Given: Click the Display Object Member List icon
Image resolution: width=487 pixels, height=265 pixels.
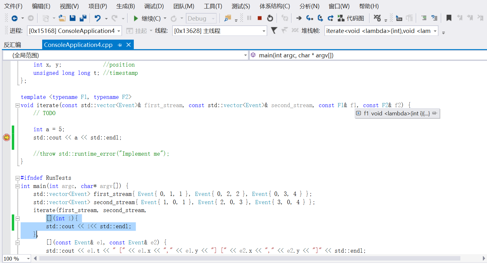Looking at the screenshot, I should pos(399,18).
